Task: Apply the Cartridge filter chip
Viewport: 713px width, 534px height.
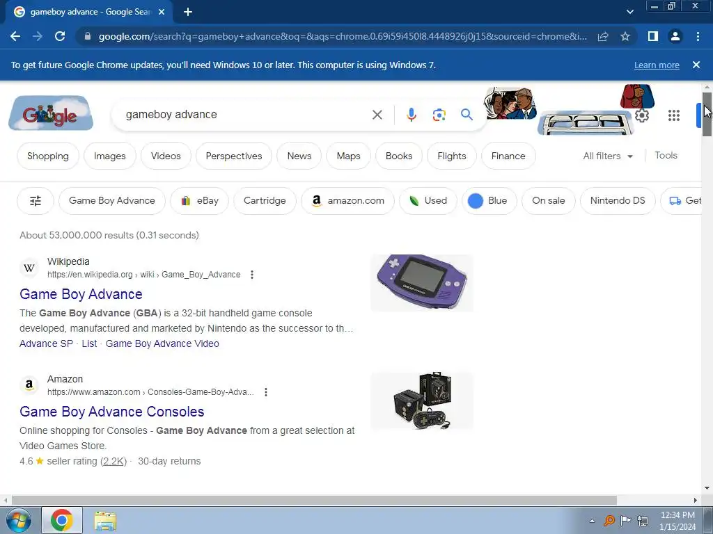Action: pyautogui.click(x=265, y=200)
